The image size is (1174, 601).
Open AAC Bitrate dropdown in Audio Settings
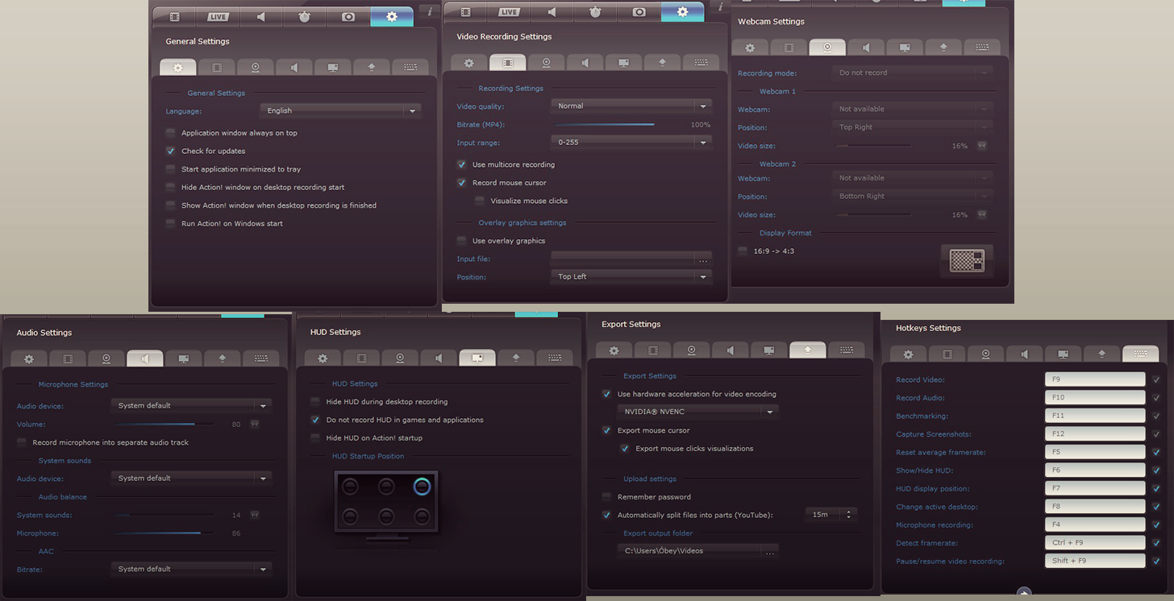click(x=191, y=569)
